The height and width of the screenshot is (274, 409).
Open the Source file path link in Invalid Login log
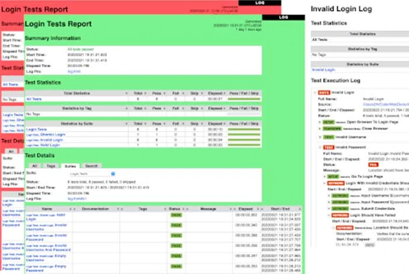pyautogui.click(x=386, y=104)
